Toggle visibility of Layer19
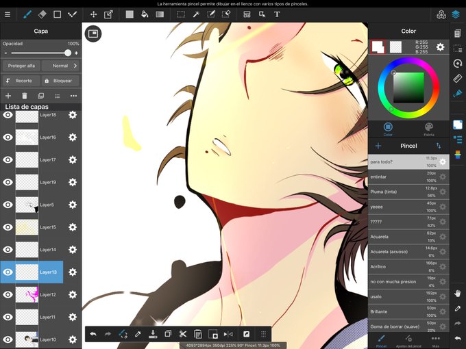The width and height of the screenshot is (466, 349). (8, 182)
